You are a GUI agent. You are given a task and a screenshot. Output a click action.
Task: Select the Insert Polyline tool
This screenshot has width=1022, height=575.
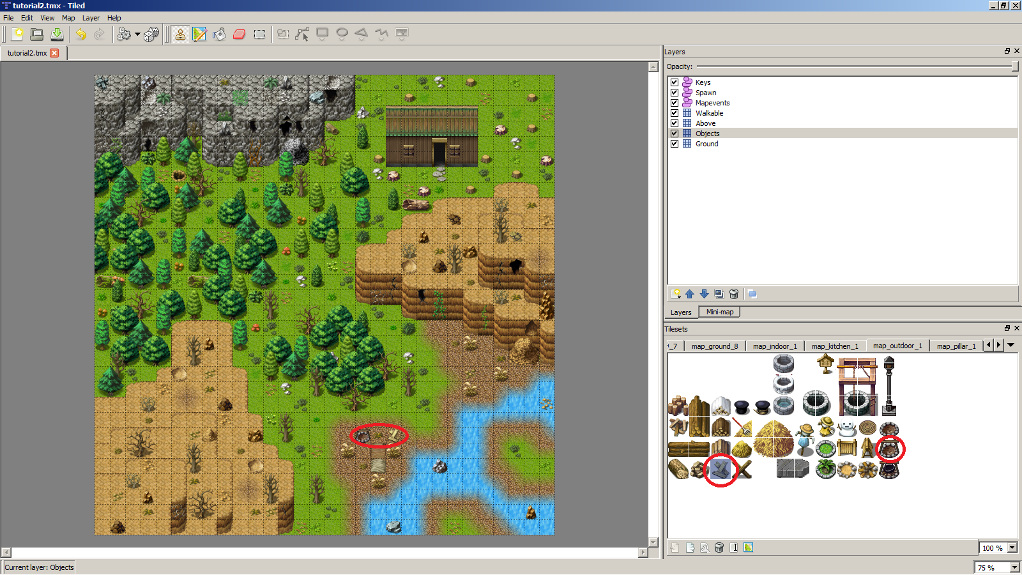click(382, 34)
